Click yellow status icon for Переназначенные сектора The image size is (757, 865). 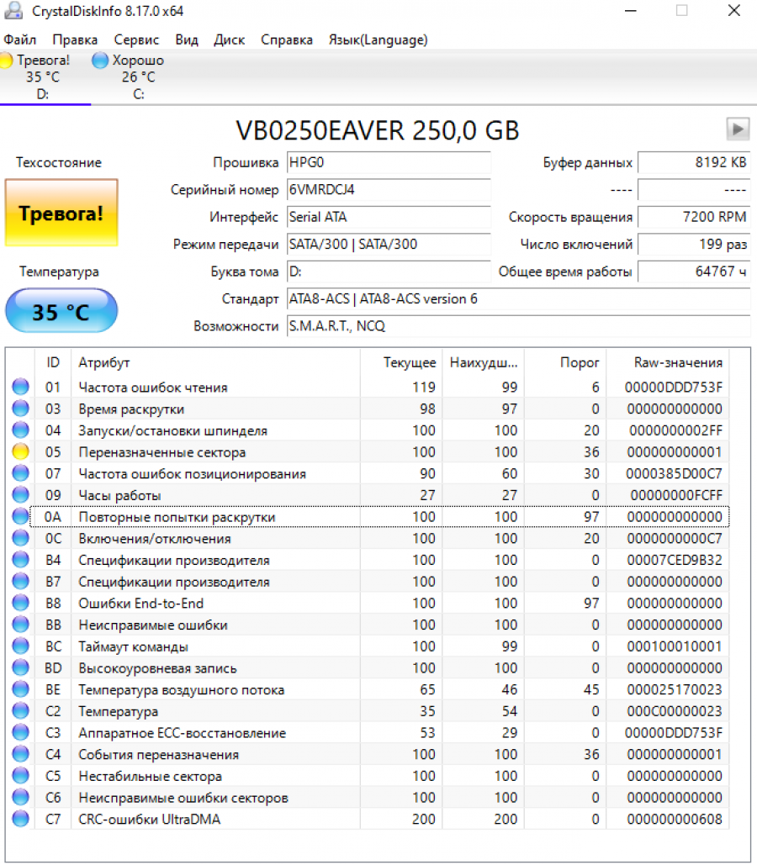click(x=20, y=452)
